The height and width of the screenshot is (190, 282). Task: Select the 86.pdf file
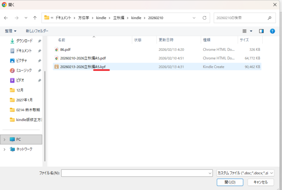(65, 50)
